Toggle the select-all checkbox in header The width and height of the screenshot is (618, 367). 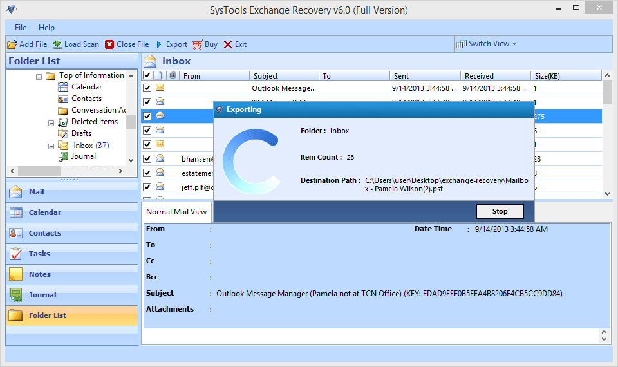pos(147,75)
